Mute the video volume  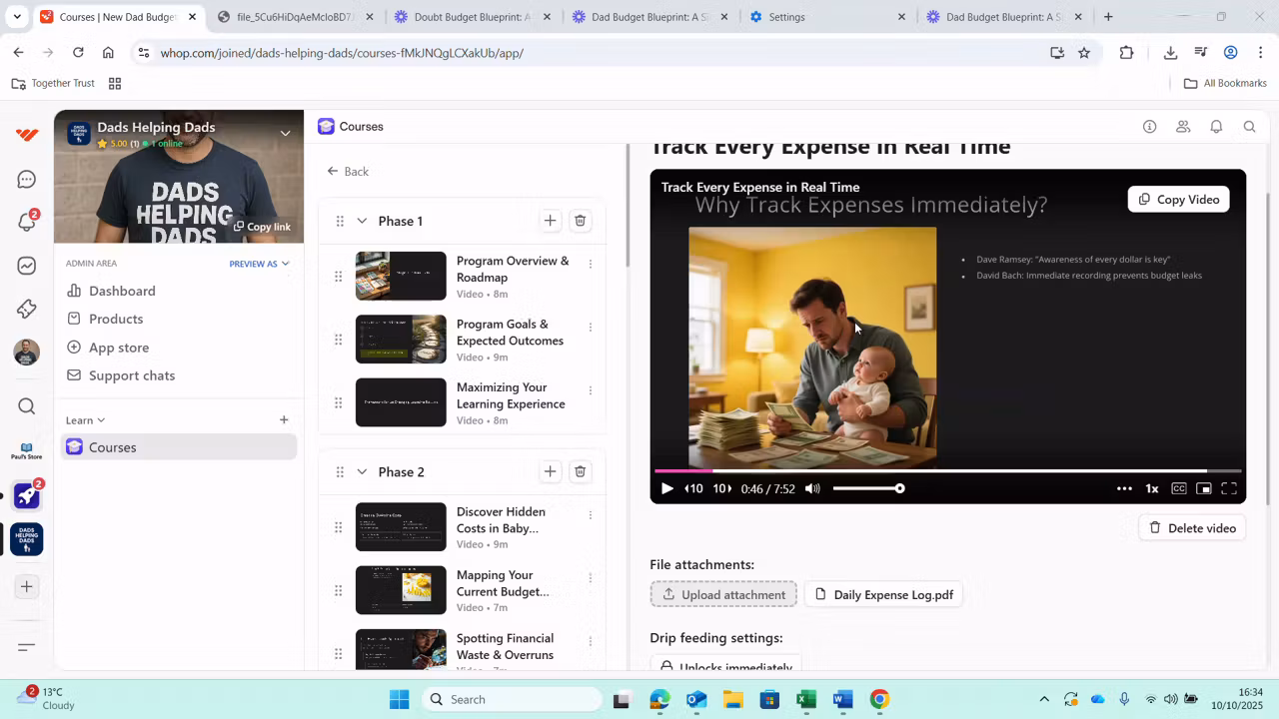coord(812,488)
